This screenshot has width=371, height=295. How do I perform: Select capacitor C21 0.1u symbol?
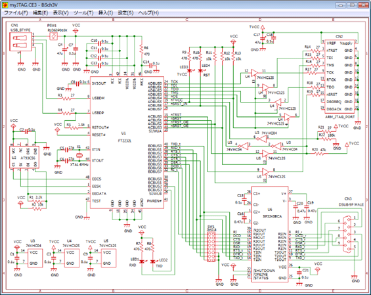coord(299,273)
